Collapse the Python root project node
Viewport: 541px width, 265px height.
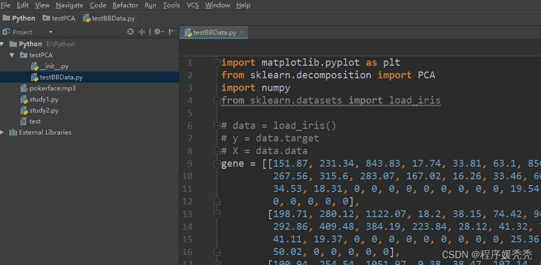(2, 44)
